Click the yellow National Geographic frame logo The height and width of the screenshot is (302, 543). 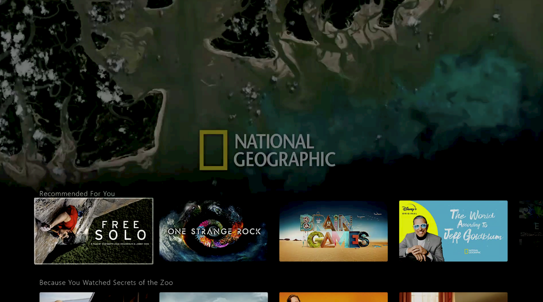[x=213, y=150]
